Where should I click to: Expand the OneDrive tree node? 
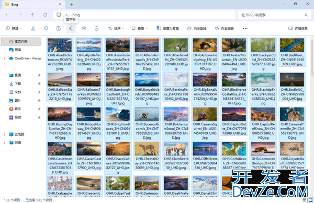(4, 58)
